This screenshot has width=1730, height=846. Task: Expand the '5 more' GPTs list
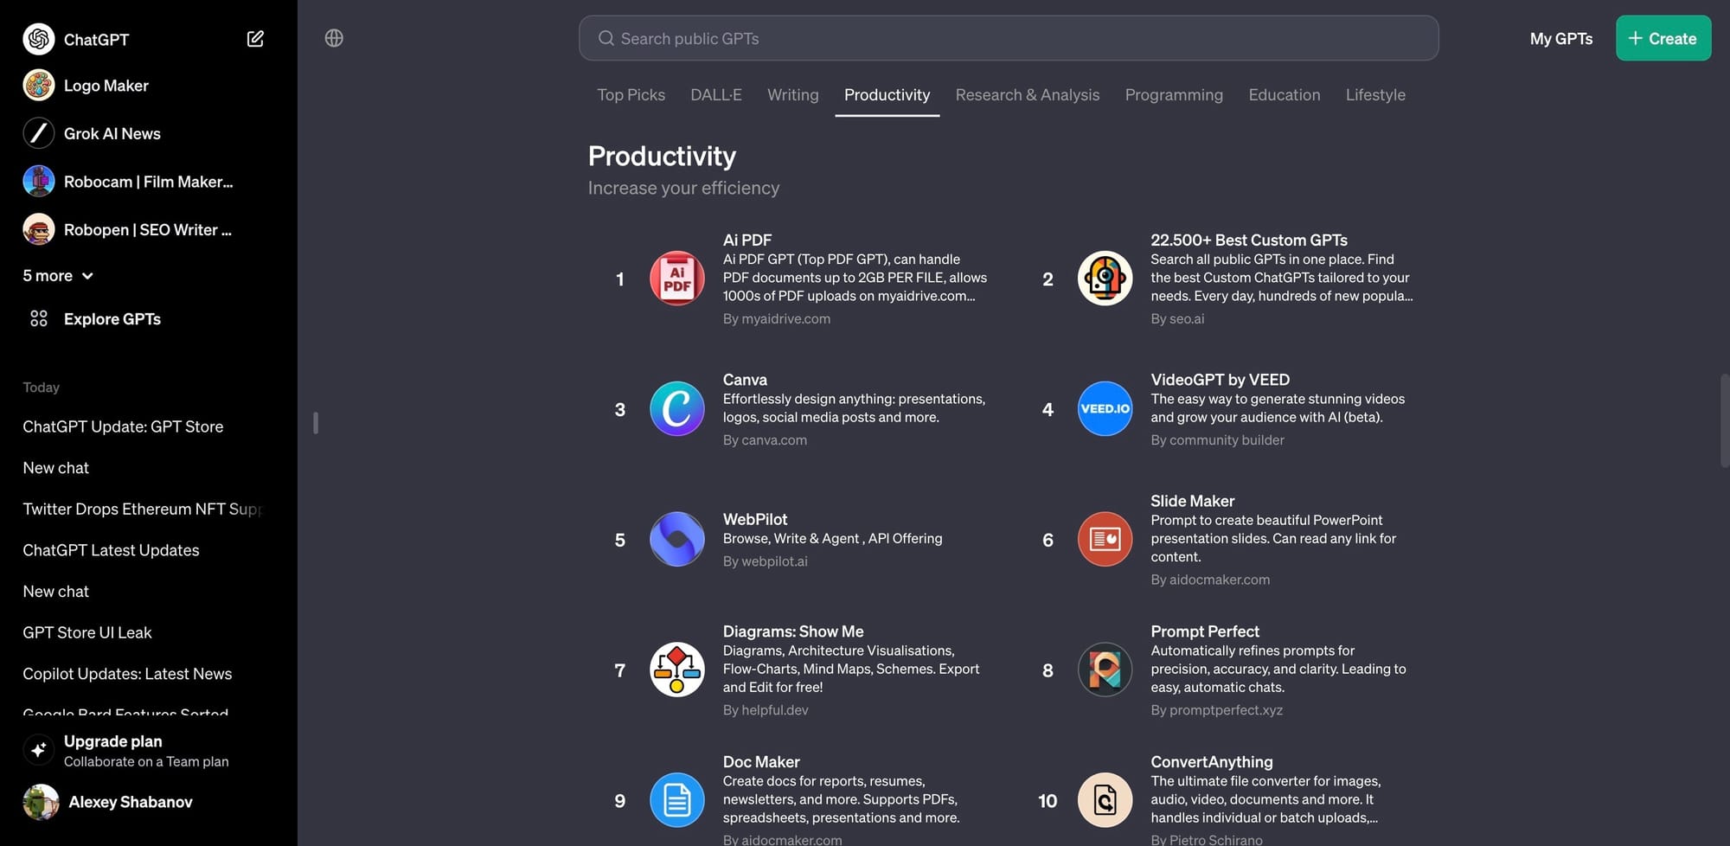tap(58, 276)
